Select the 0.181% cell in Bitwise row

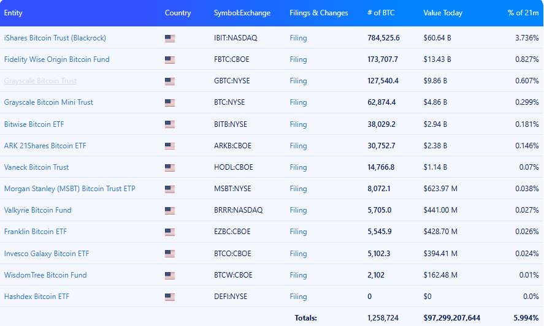527,124
